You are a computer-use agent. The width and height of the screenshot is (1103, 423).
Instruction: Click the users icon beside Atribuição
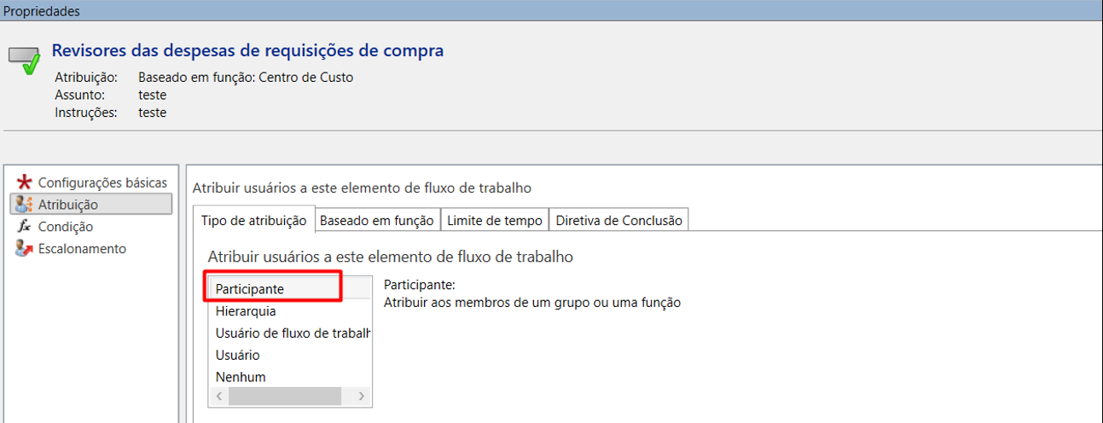click(x=25, y=205)
